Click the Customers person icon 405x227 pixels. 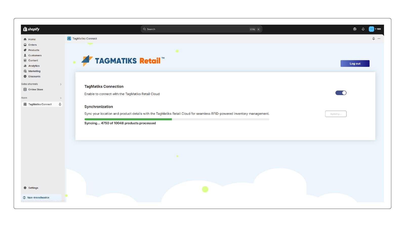25,55
